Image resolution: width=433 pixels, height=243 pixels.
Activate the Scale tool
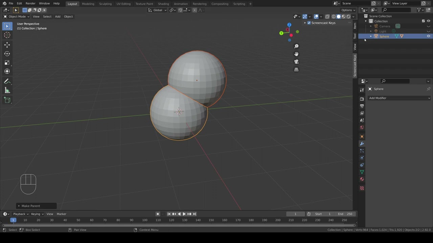[7, 62]
